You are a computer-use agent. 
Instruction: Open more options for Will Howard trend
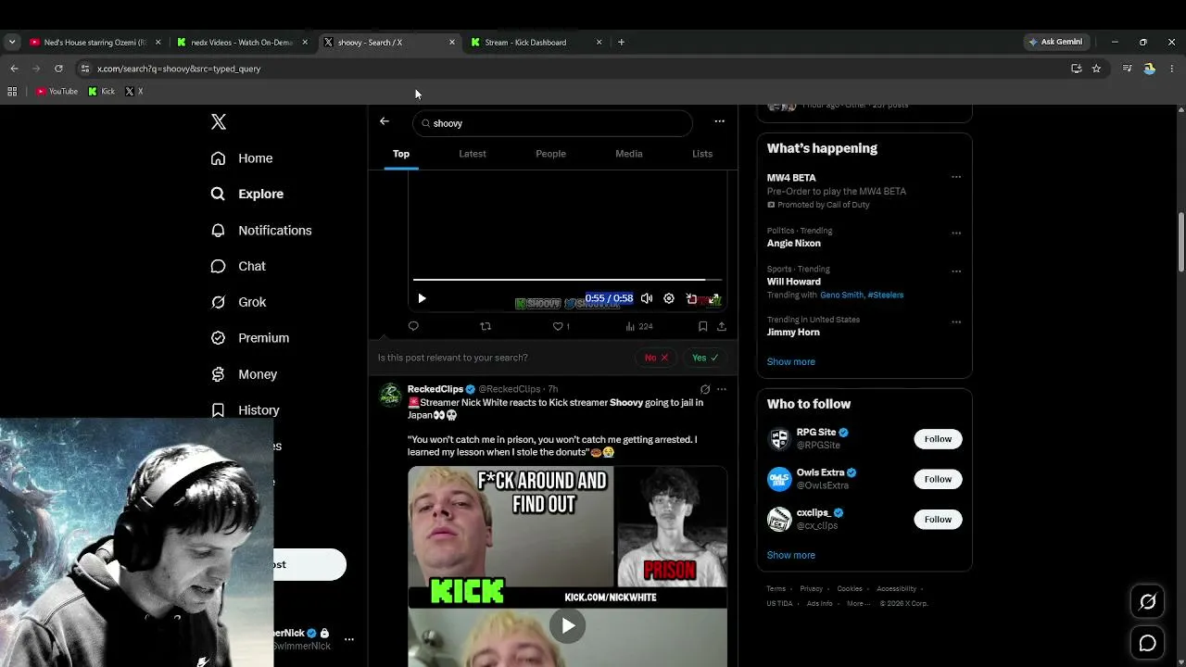[x=956, y=271]
